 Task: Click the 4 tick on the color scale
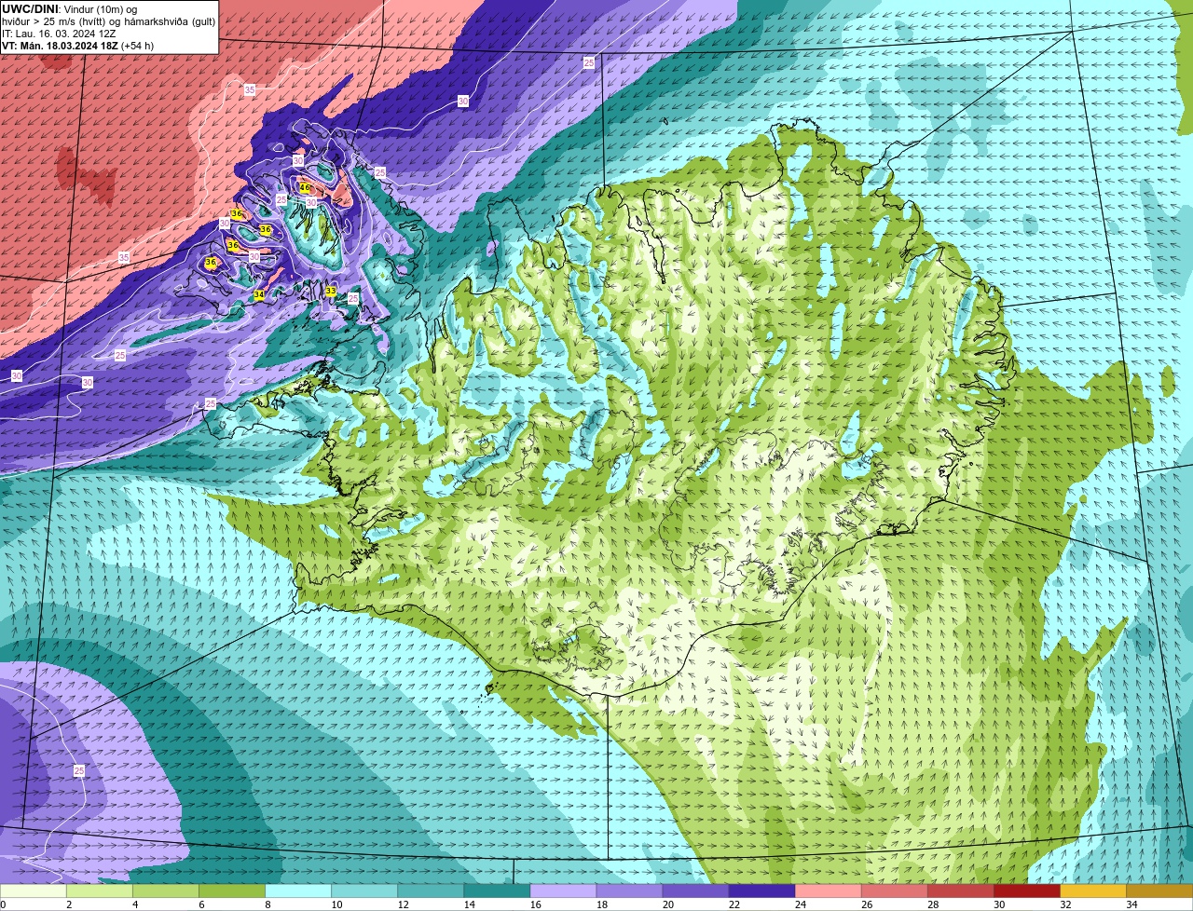(134, 904)
